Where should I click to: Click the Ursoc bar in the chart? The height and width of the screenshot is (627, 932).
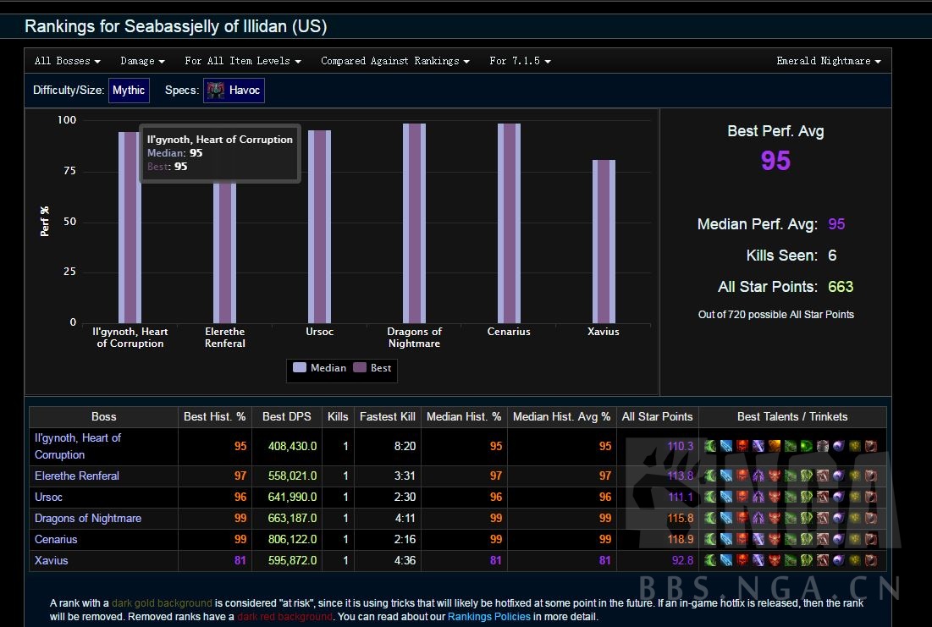tap(319, 227)
